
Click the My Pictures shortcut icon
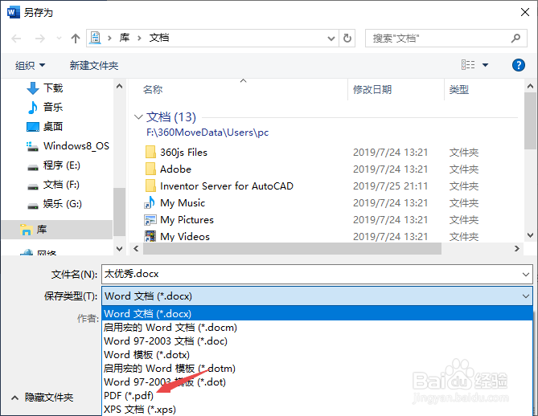click(x=150, y=220)
